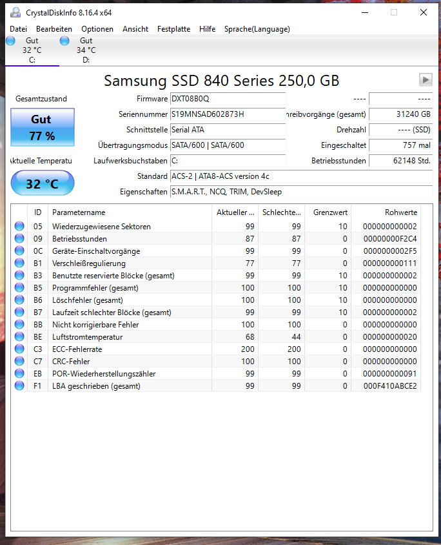The height and width of the screenshot is (545, 441).
Task: Click the Grenzwert column header
Action: coord(328,212)
